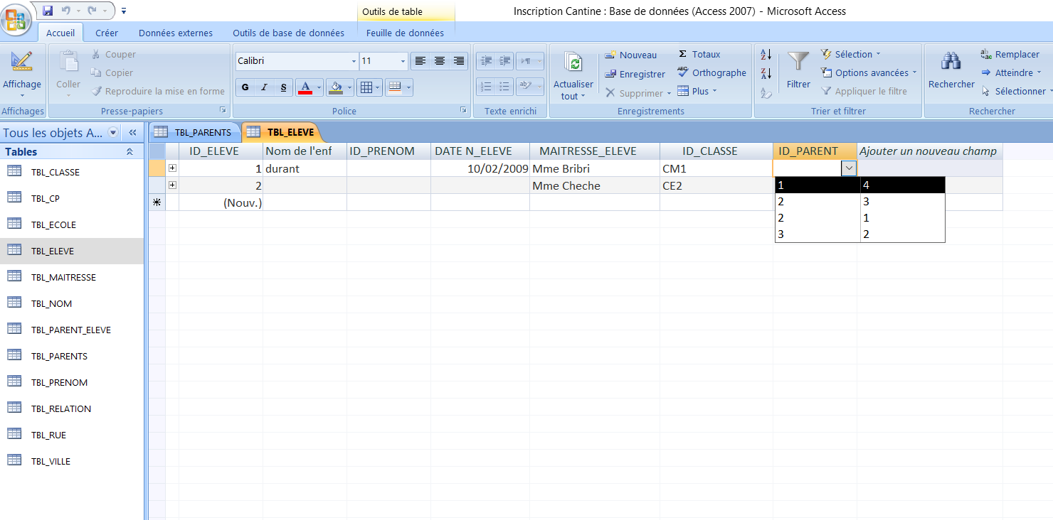Toggle italic I formatting
Image resolution: width=1053 pixels, height=520 pixels.
264,87
